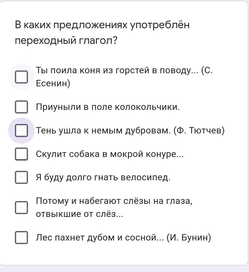Tick the 'Лес пахнет дубом и сосной' checkbox
Image resolution: width=249 pixels, height=272 pixels.
[x=21, y=237]
